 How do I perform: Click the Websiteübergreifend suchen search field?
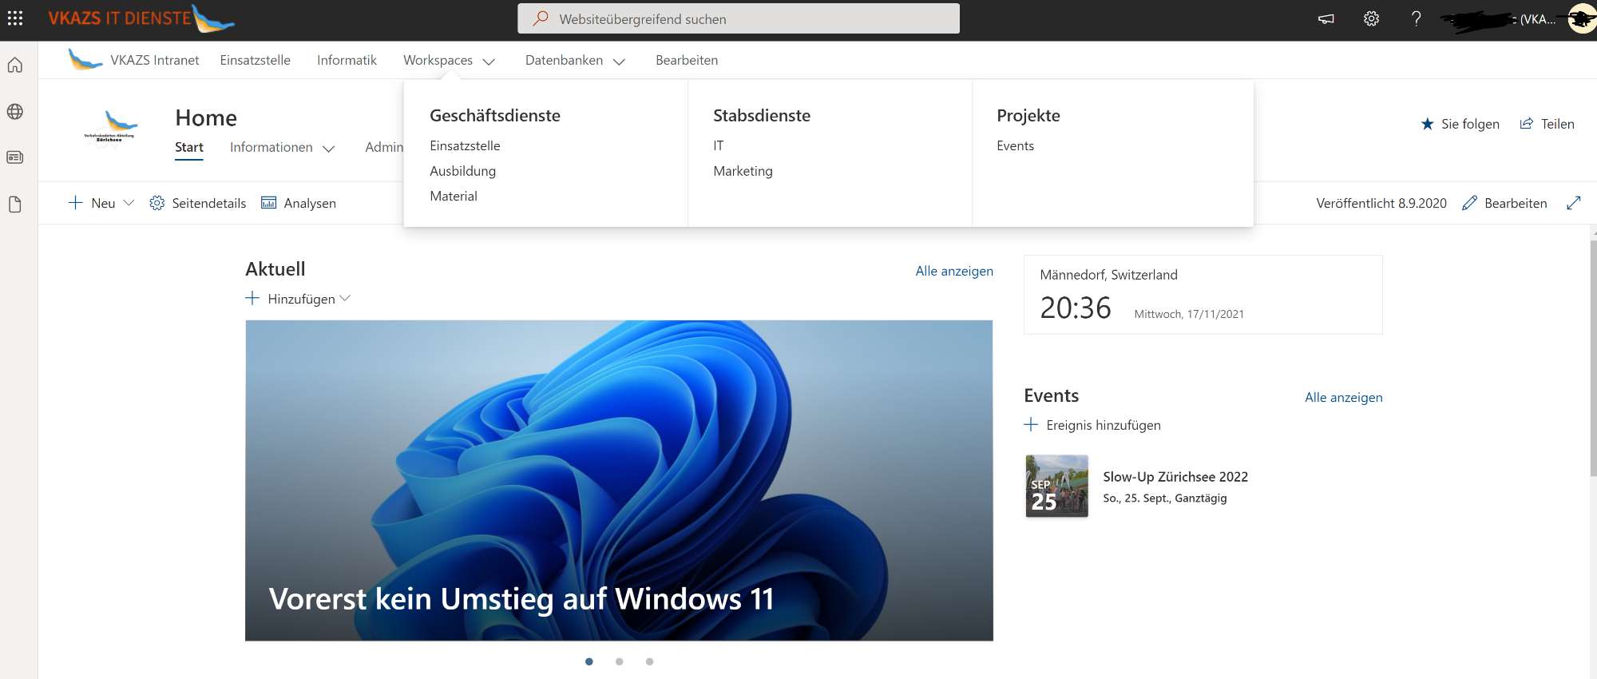point(739,18)
